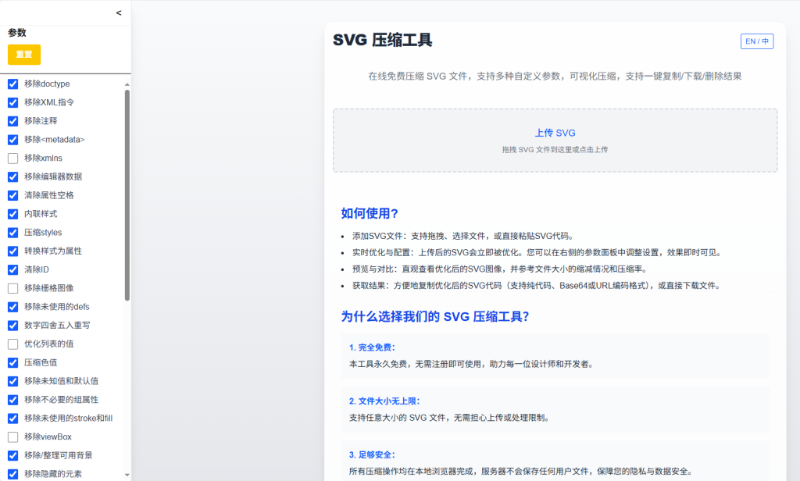
Task: Uncheck 移除编辑器数据
Action: [x=11, y=176]
